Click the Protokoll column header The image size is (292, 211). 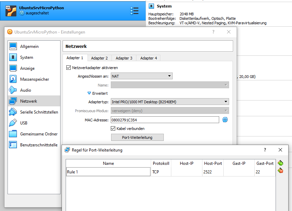click(x=161, y=163)
